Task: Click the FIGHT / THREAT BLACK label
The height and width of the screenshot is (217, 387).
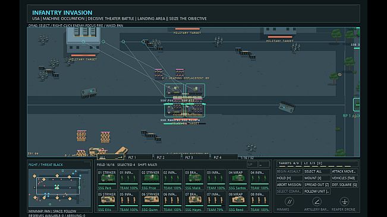Action: click(x=46, y=165)
